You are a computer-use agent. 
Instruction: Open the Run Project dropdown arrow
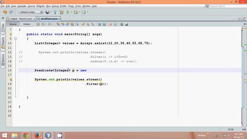point(71,12)
